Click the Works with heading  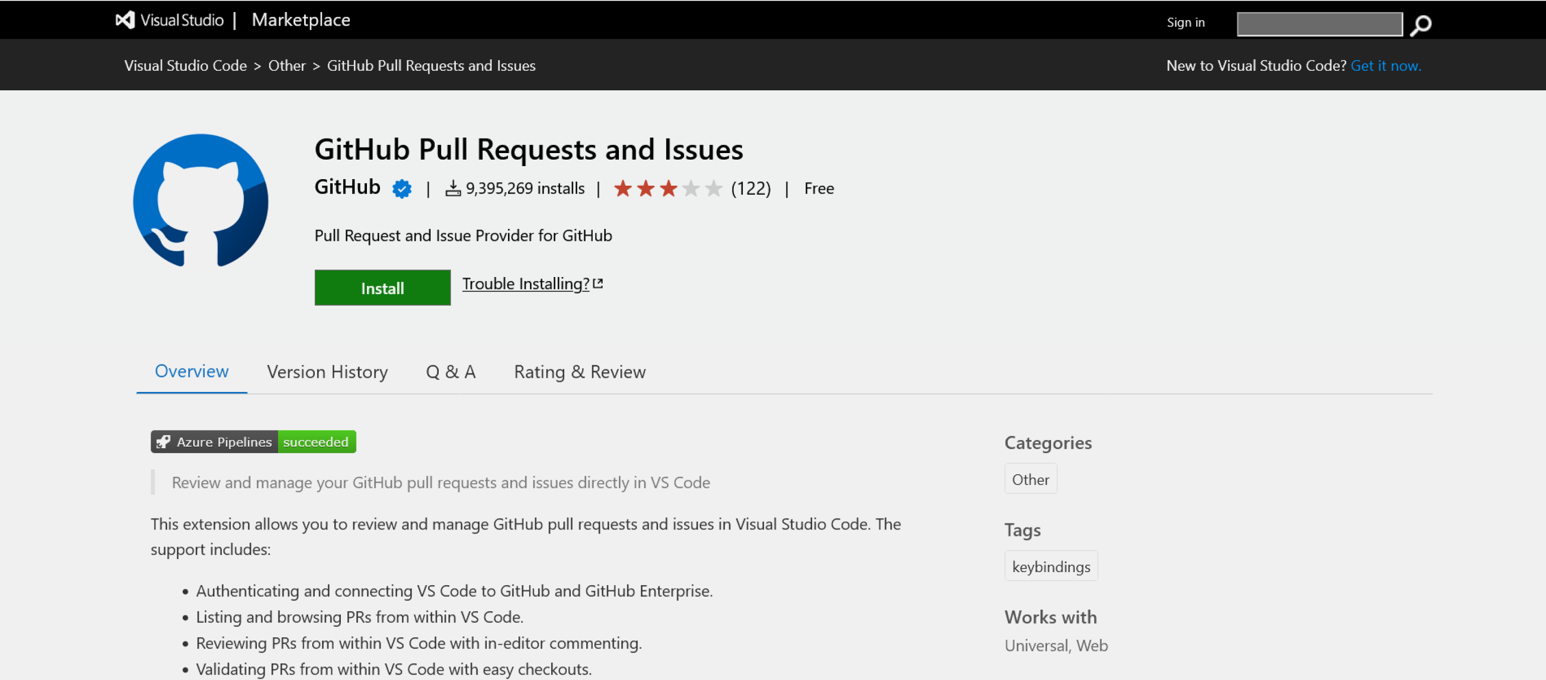(x=1050, y=617)
